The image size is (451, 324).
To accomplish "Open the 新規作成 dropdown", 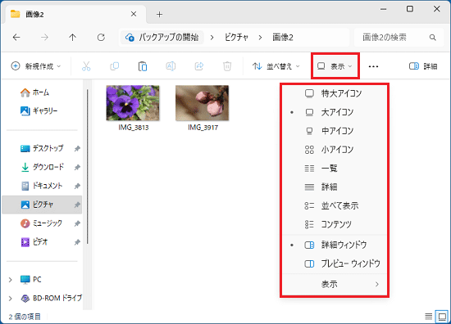I will pyautogui.click(x=36, y=66).
